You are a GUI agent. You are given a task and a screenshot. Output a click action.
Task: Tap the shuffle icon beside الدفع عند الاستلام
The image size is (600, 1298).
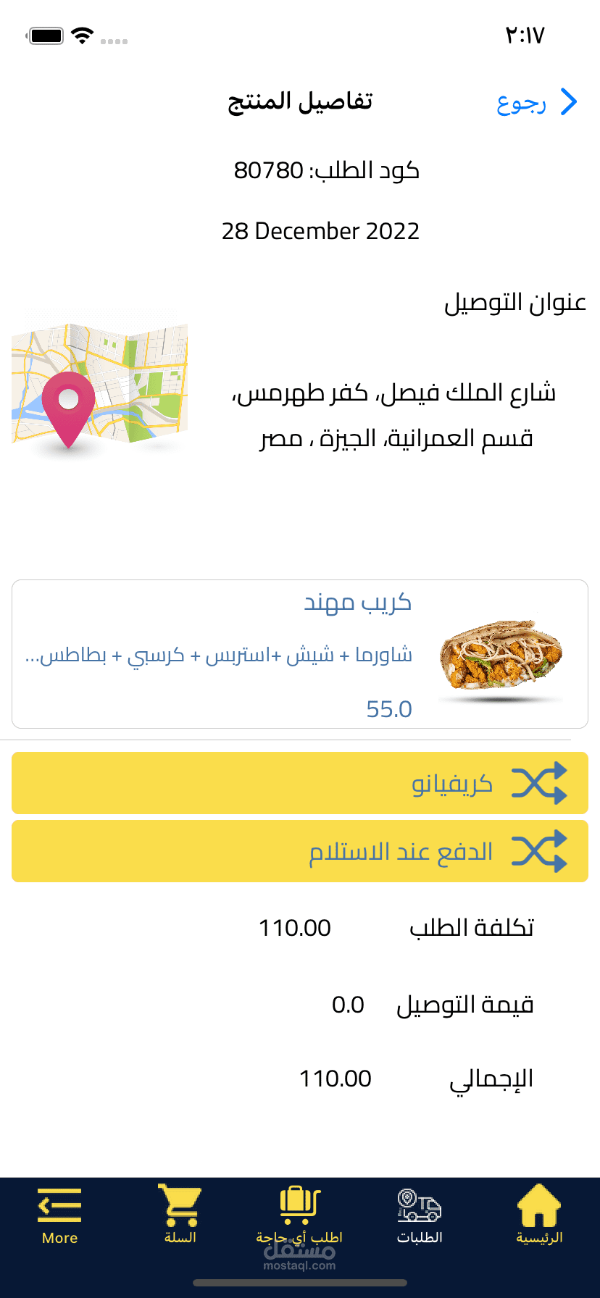pyautogui.click(x=539, y=851)
